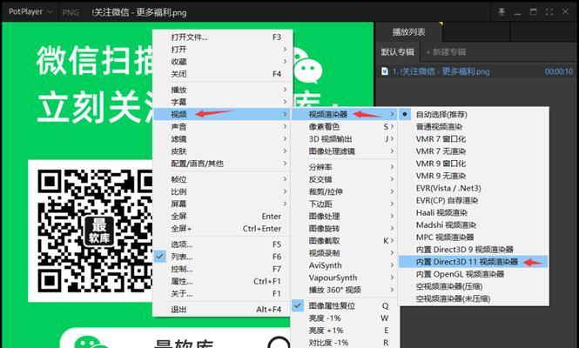This screenshot has width=579, height=348.
Task: Select Madshi 视频渲染 renderer
Action: [x=474, y=224]
